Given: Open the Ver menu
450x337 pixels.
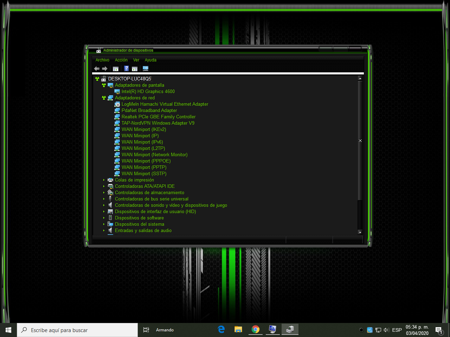Looking at the screenshot, I should (136, 60).
